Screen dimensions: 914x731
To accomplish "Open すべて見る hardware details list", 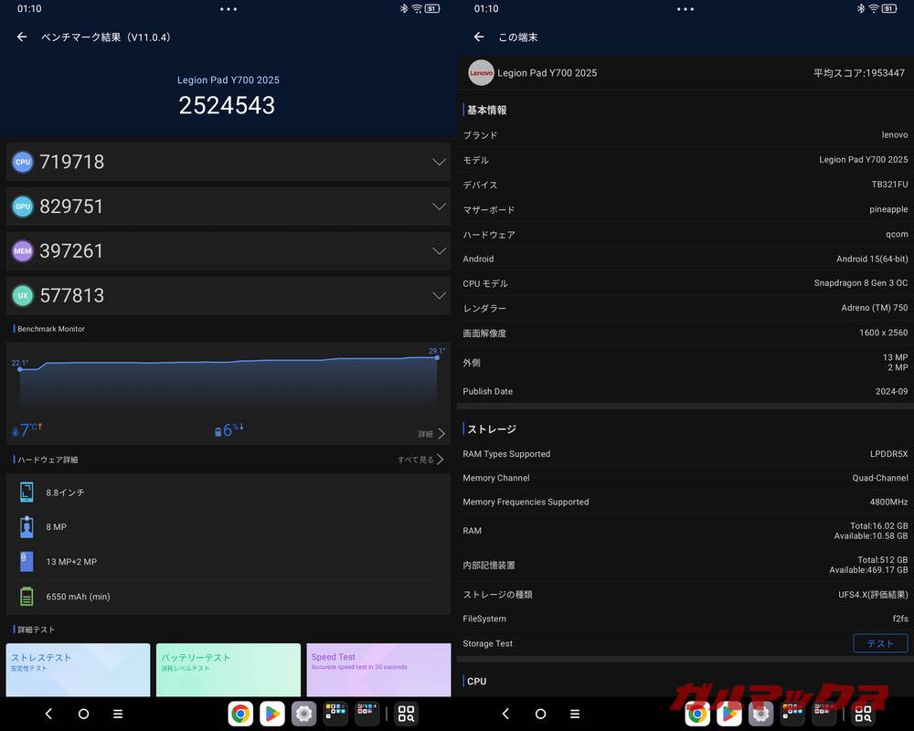I will click(x=420, y=460).
